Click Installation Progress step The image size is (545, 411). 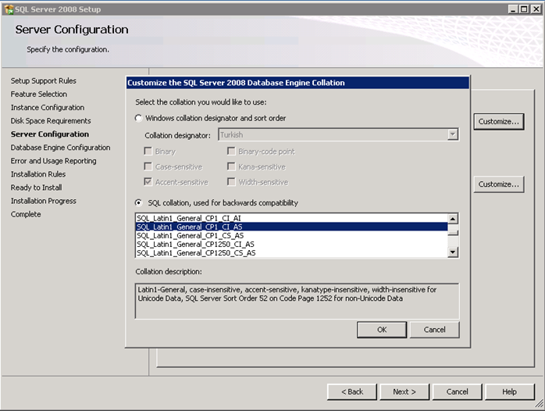[x=43, y=201]
